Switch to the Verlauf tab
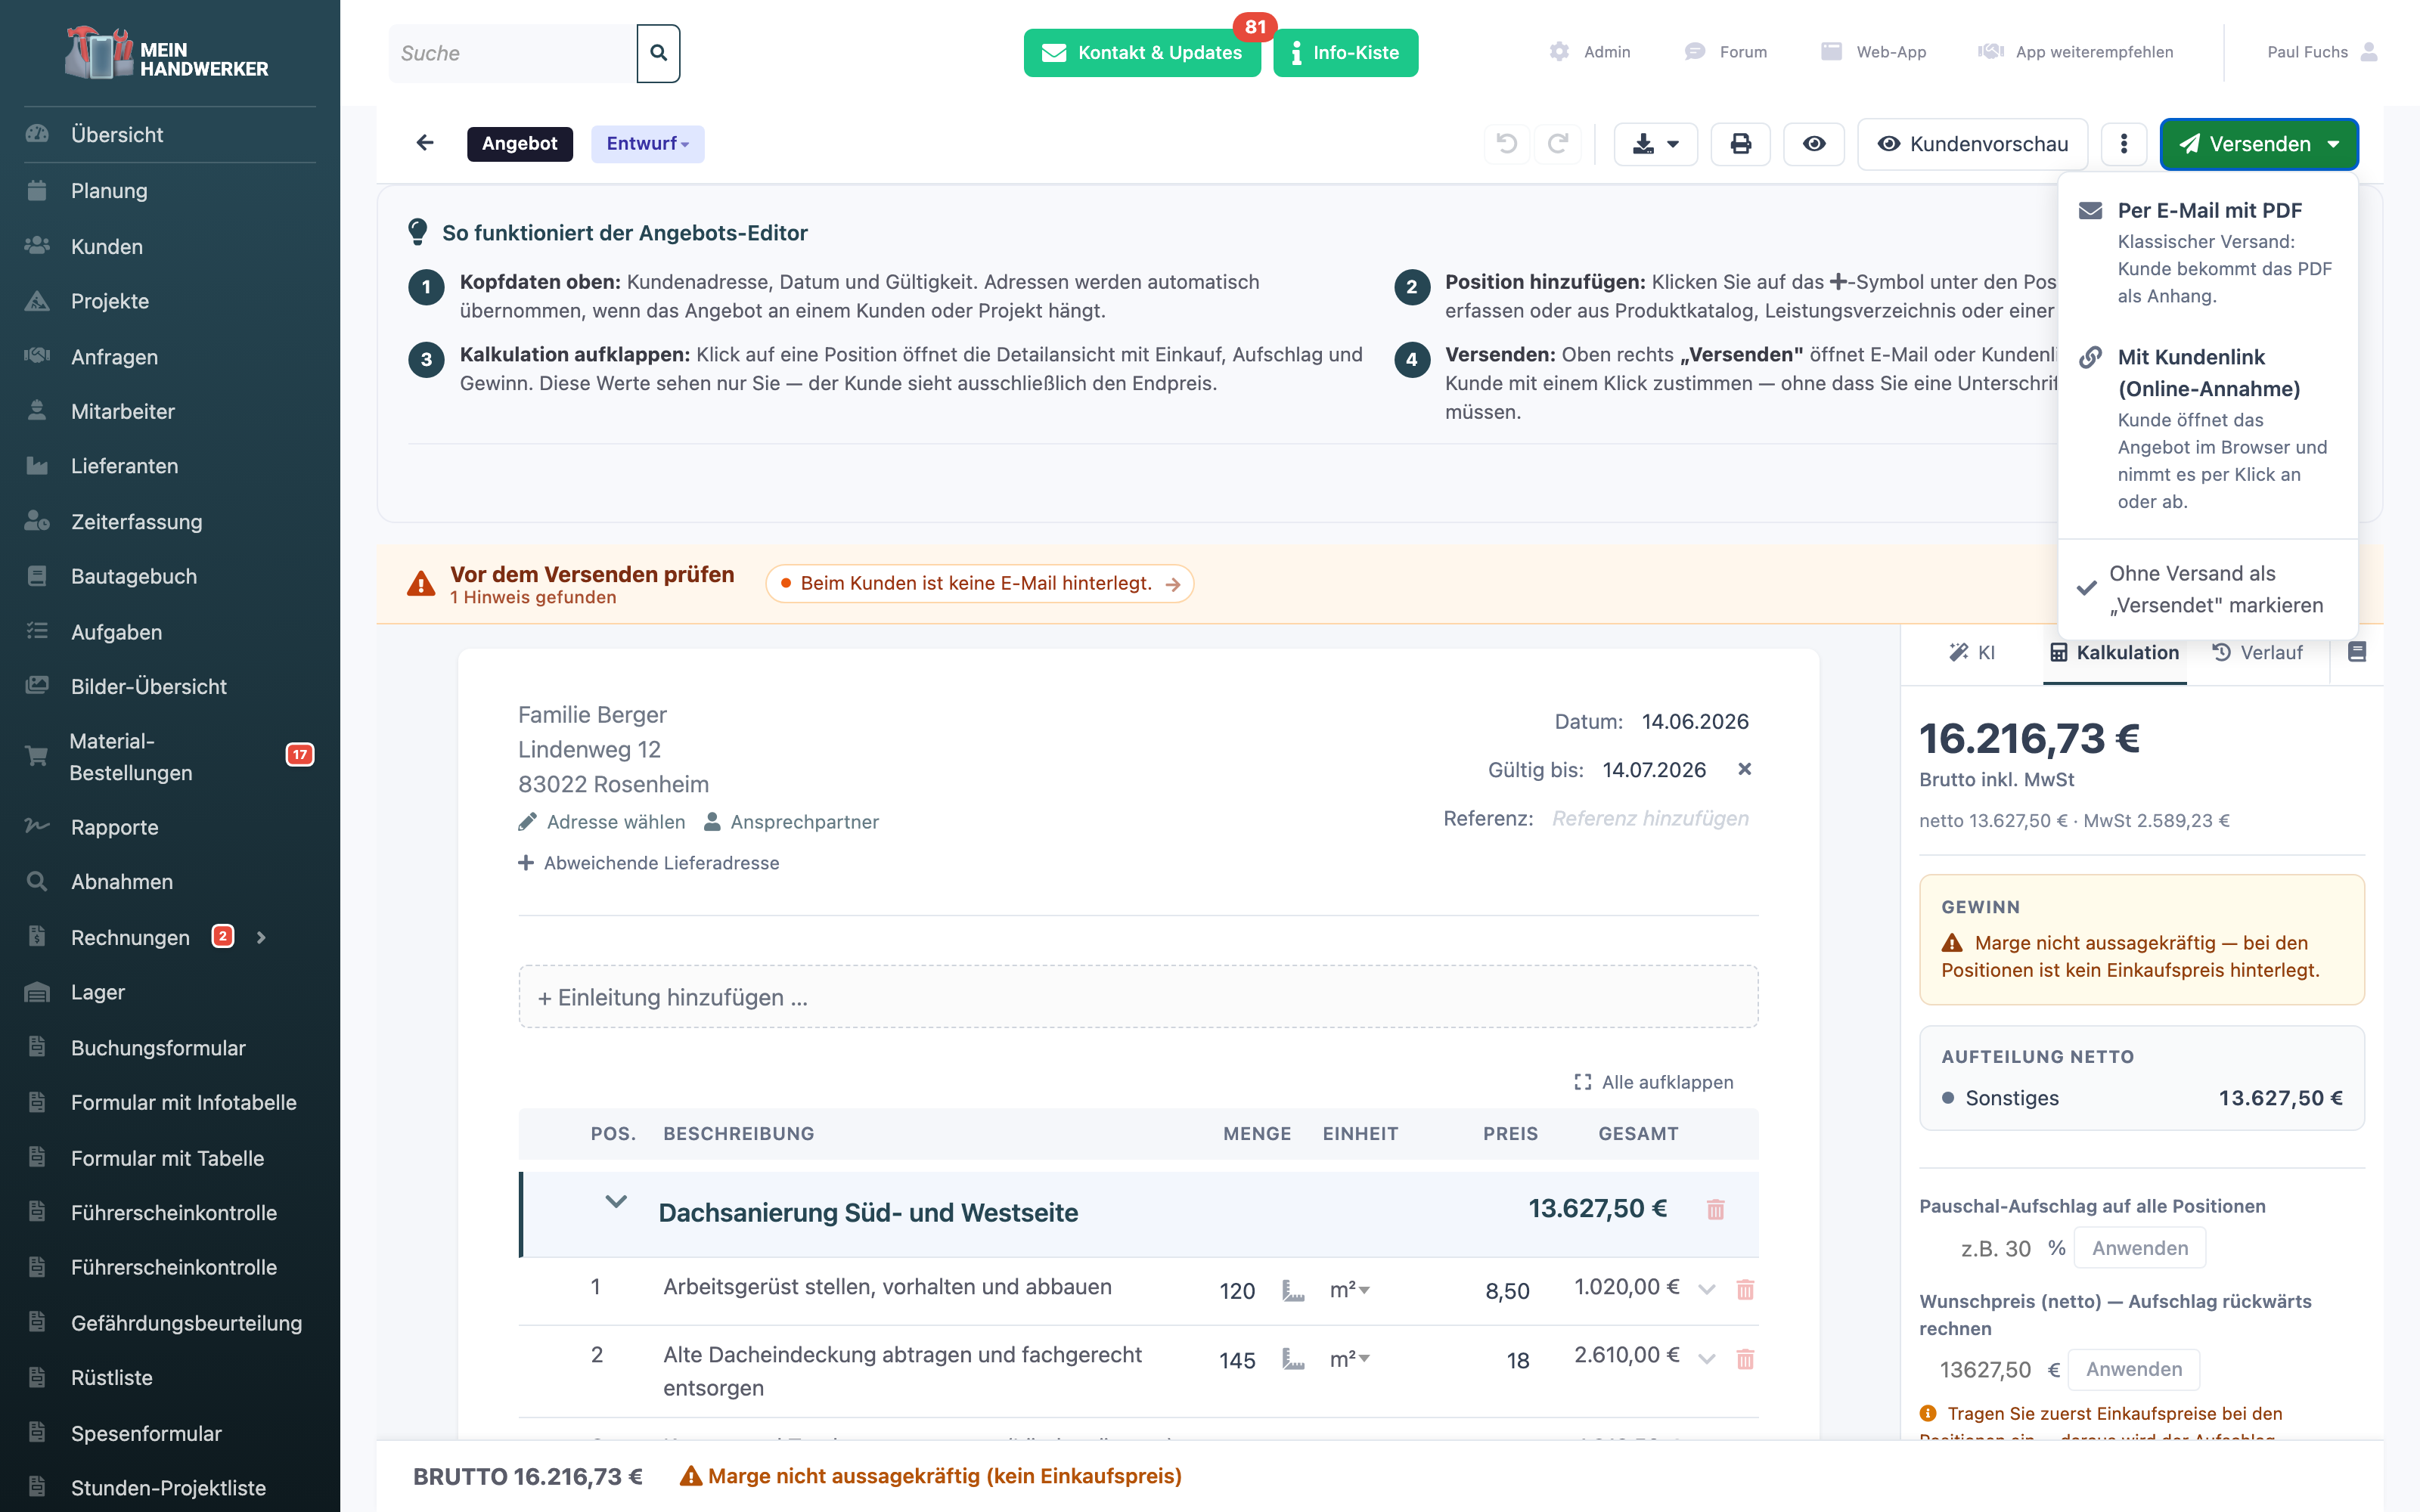The height and width of the screenshot is (1512, 2420). (x=2257, y=652)
